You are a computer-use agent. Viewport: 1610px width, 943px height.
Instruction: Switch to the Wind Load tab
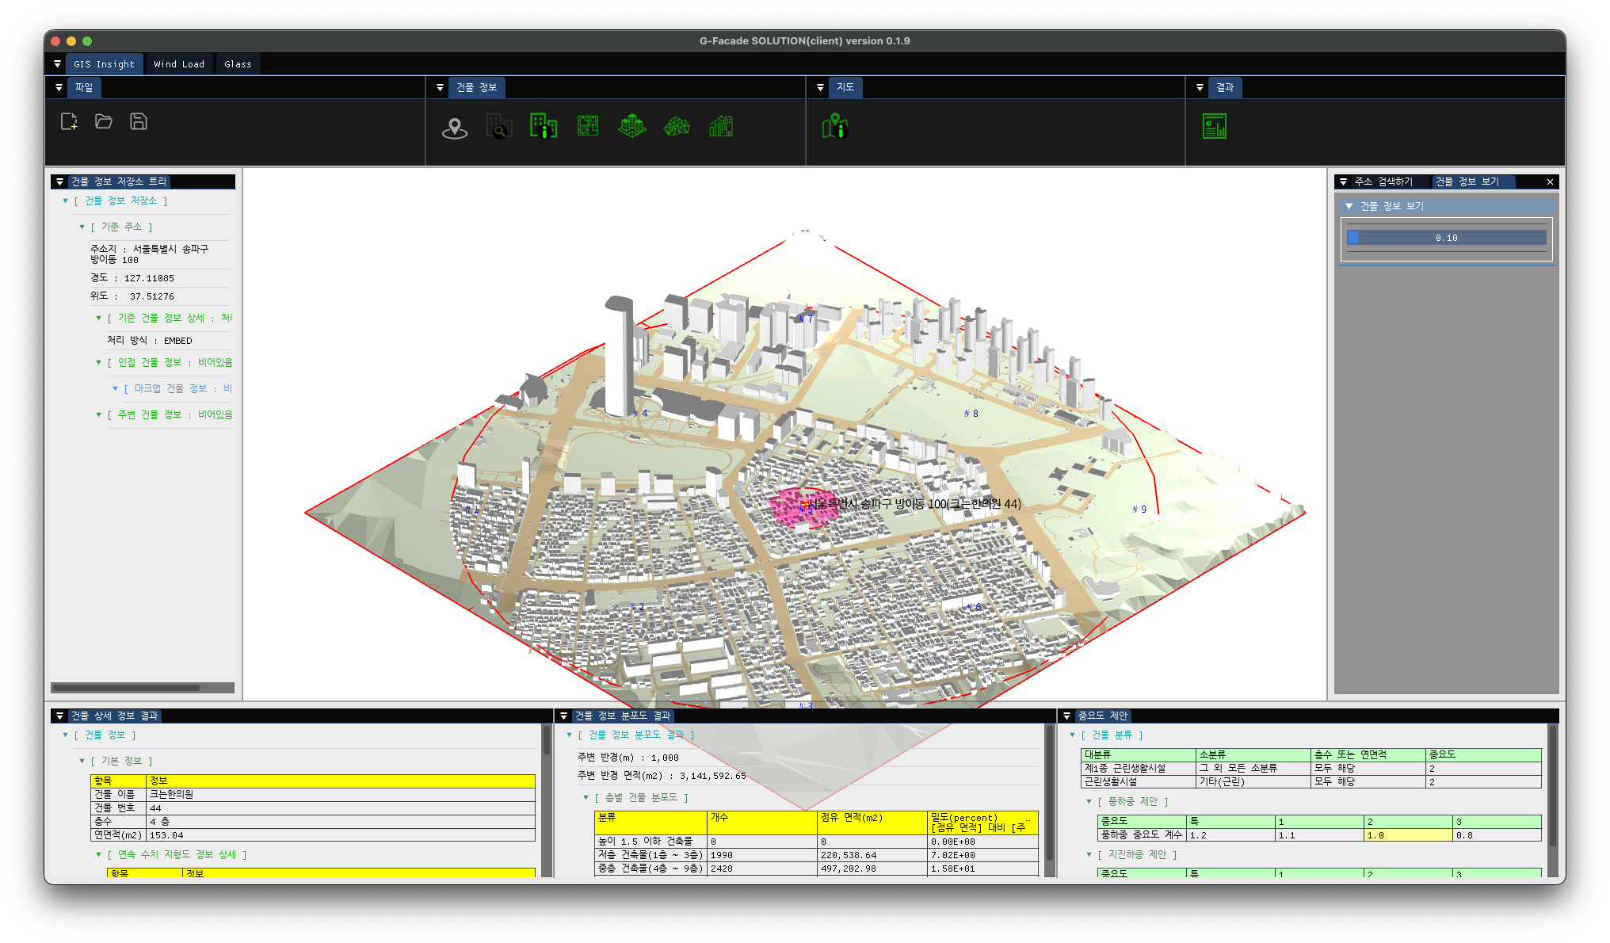pos(179,64)
